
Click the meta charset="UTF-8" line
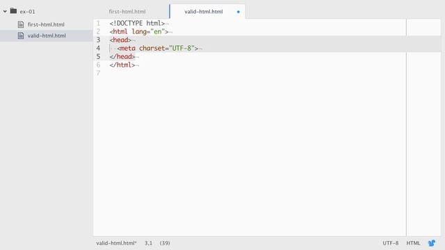[x=158, y=48]
